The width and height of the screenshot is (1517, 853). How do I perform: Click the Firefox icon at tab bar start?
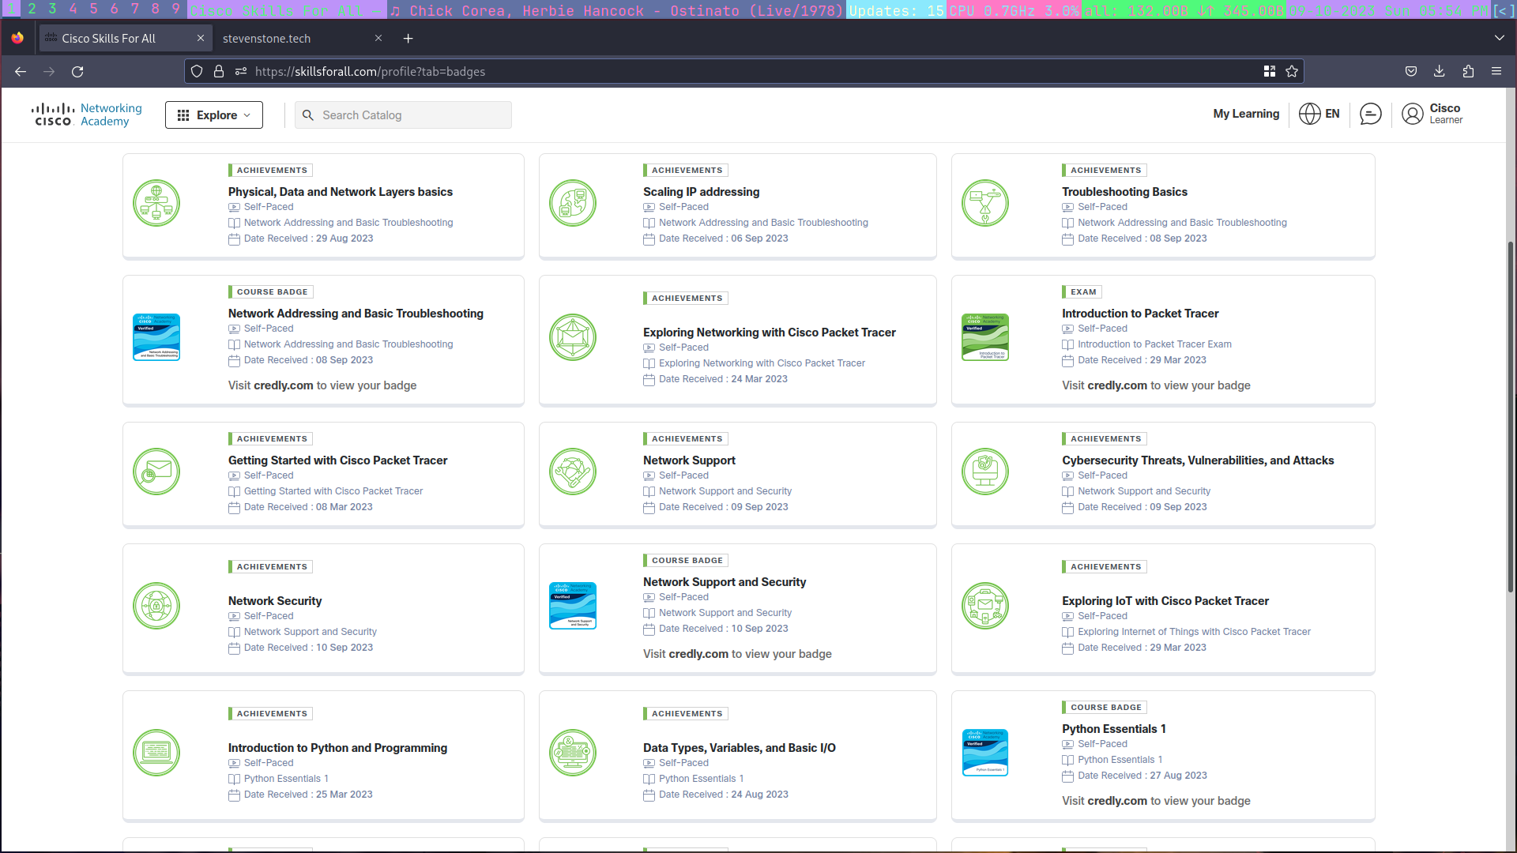[x=17, y=38]
